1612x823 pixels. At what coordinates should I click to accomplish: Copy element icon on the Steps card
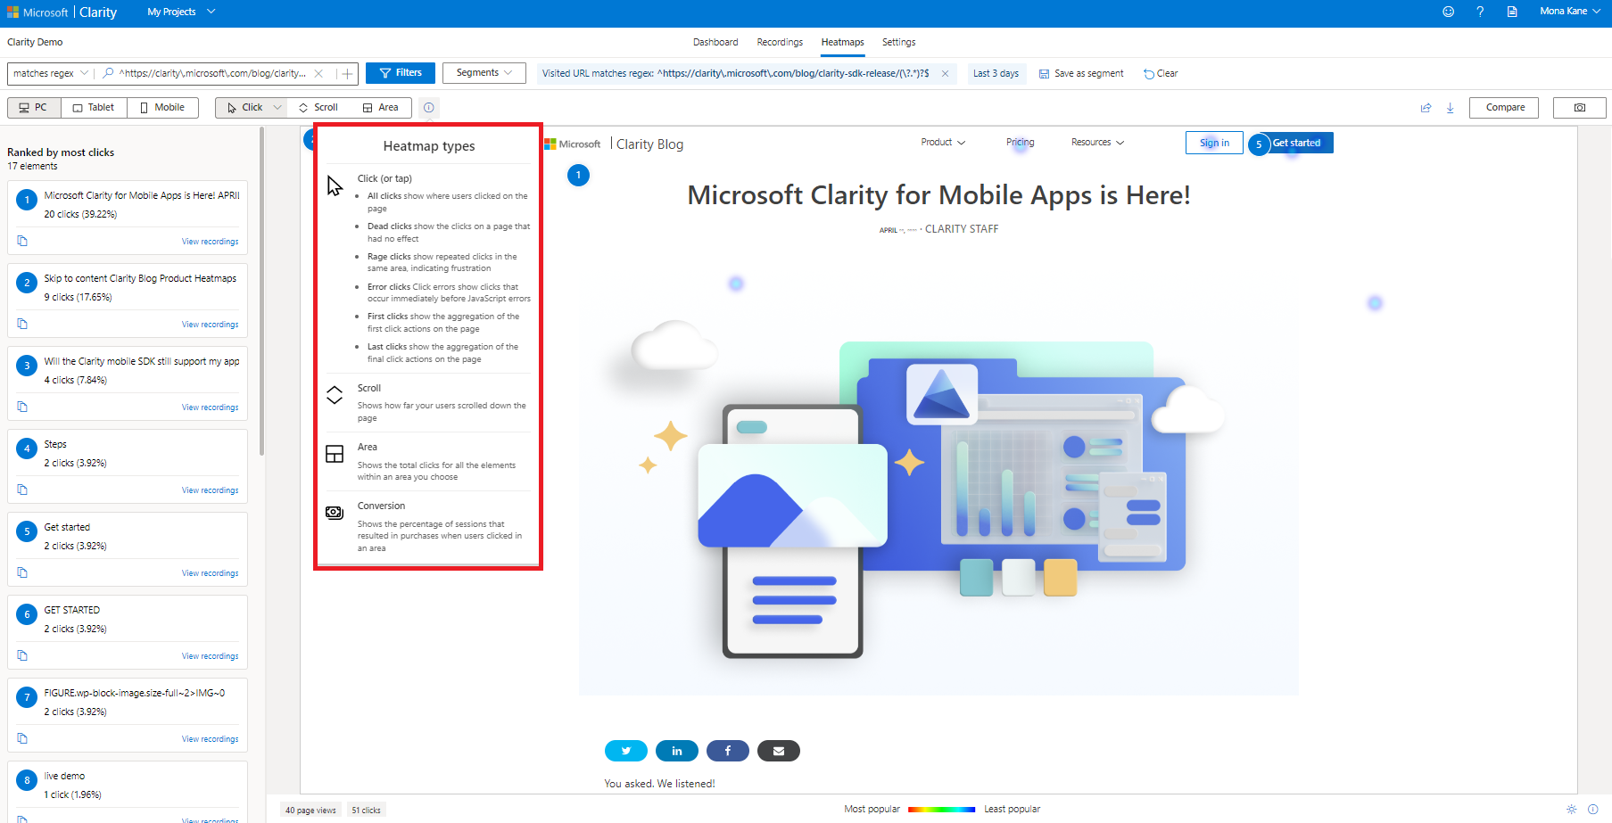(22, 490)
